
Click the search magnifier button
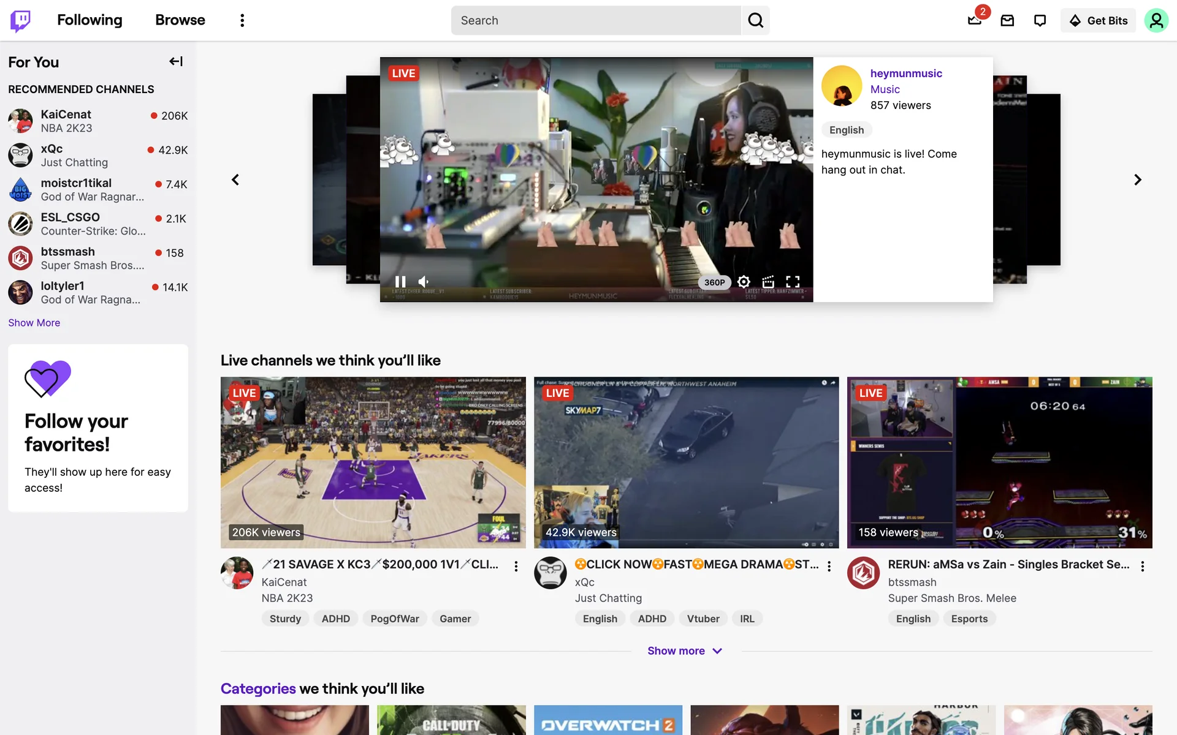coord(755,20)
